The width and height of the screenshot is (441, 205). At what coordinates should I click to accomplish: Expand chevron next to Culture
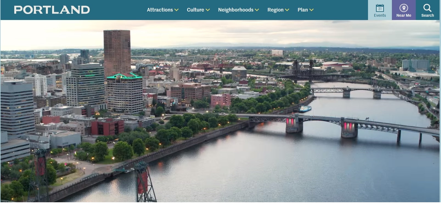coord(208,10)
